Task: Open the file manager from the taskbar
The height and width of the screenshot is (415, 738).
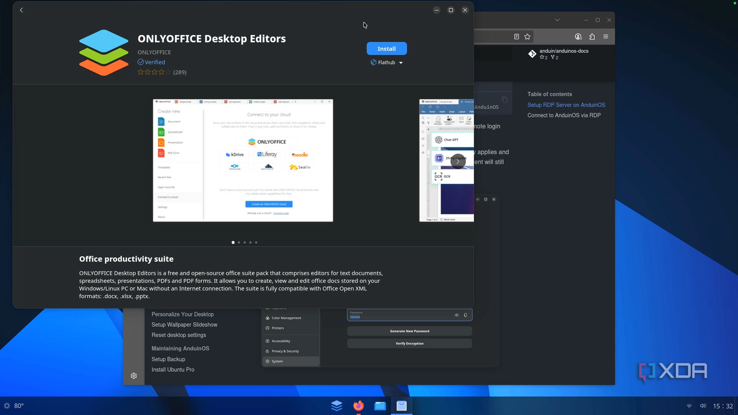Action: (x=380, y=406)
